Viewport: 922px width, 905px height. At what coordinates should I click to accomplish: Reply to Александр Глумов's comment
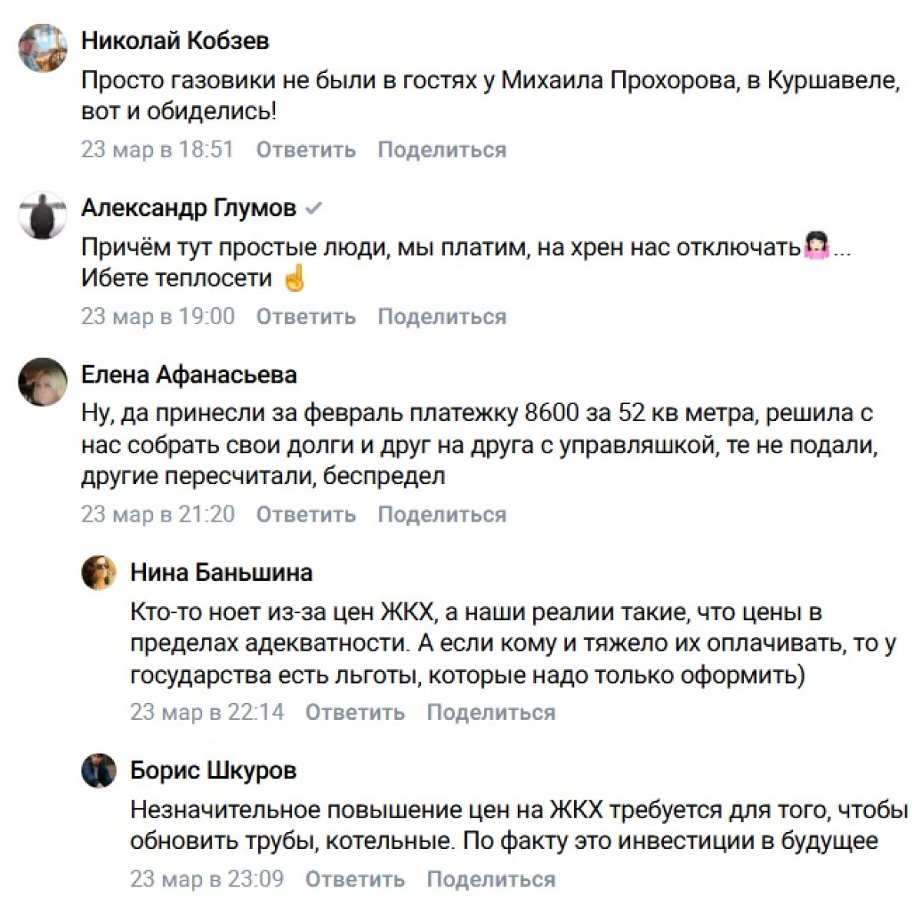pos(306,316)
